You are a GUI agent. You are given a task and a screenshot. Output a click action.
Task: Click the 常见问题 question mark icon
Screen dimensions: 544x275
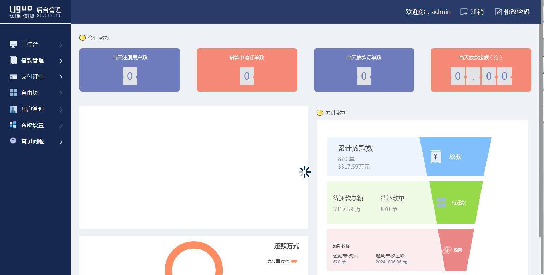(13, 141)
